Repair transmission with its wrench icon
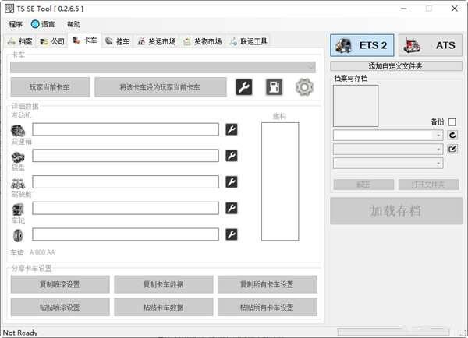This screenshot has height=338, width=468. point(232,156)
